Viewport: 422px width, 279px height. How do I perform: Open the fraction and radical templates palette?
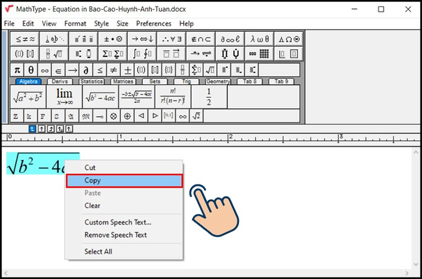pyautogui.click(x=53, y=53)
